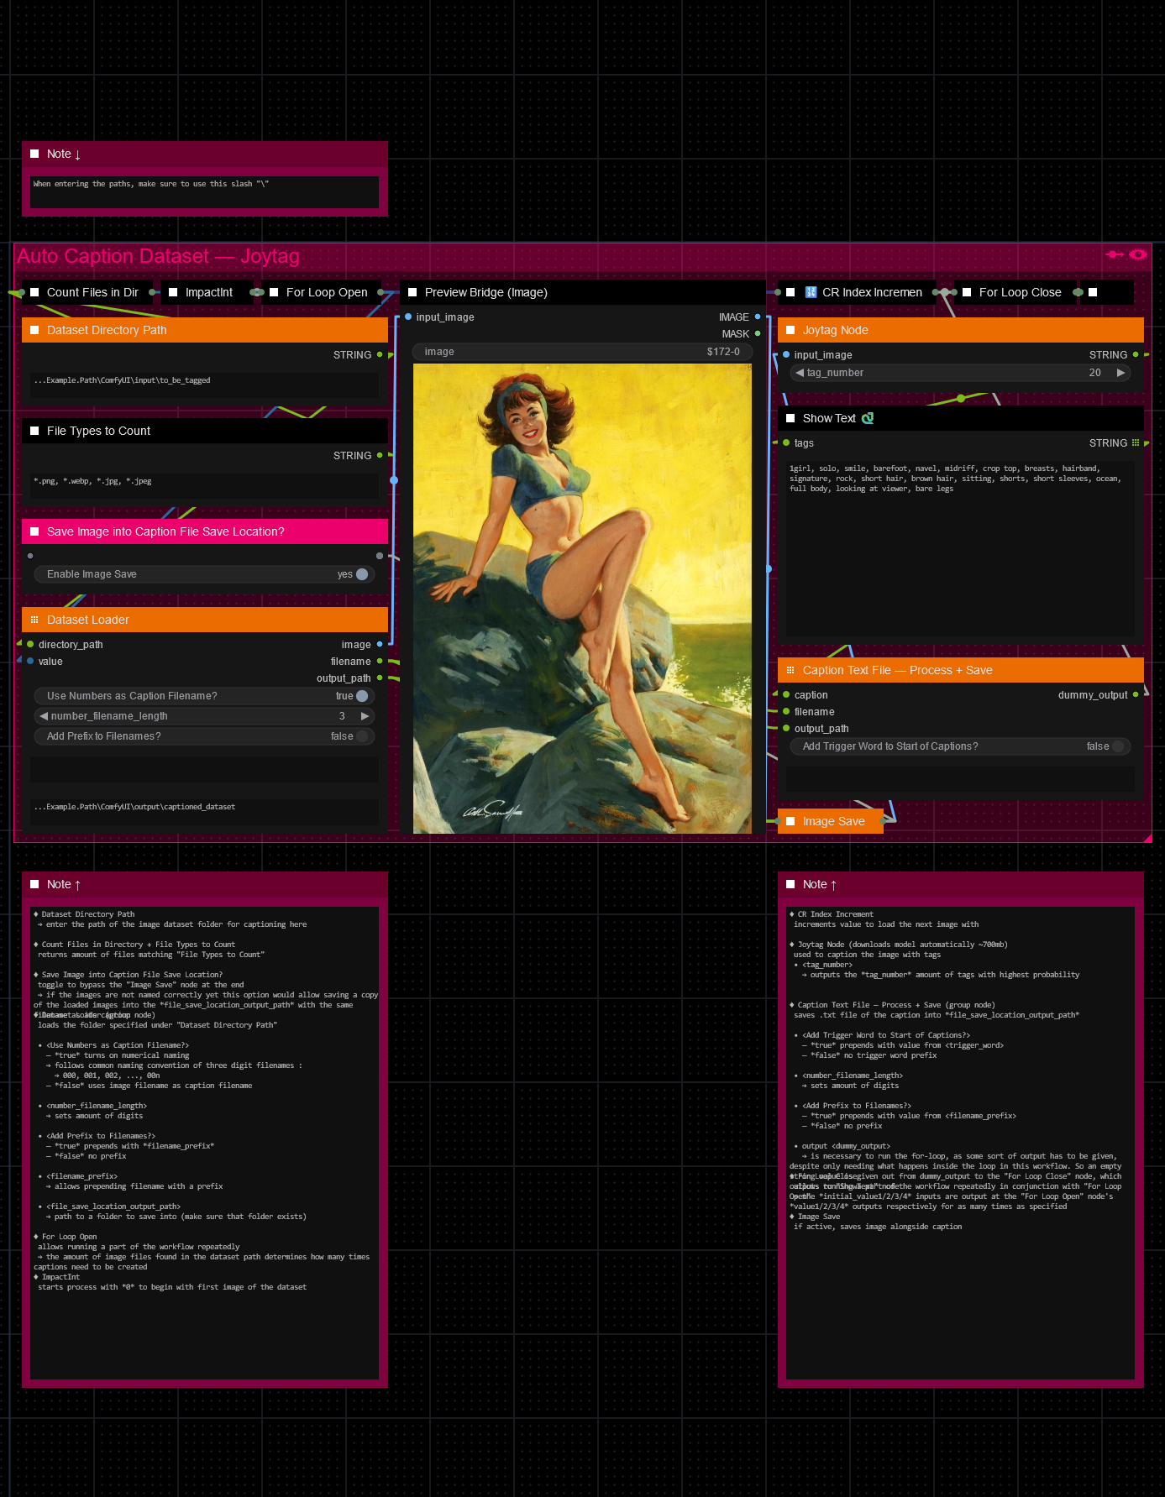Click the input_image port on Preview Bridge
The height and width of the screenshot is (1497, 1165).
click(408, 317)
